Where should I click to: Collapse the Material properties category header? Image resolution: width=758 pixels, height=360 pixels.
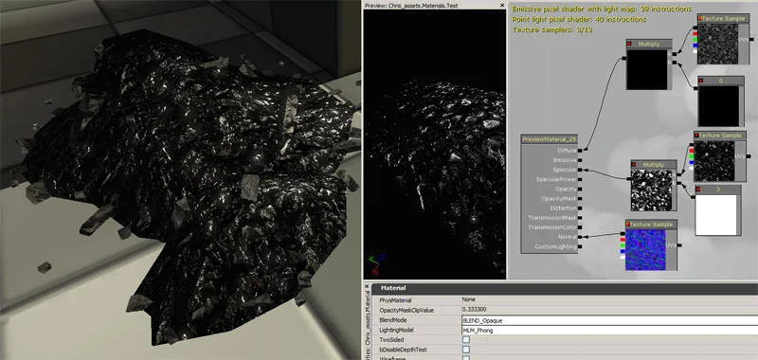coord(564,288)
